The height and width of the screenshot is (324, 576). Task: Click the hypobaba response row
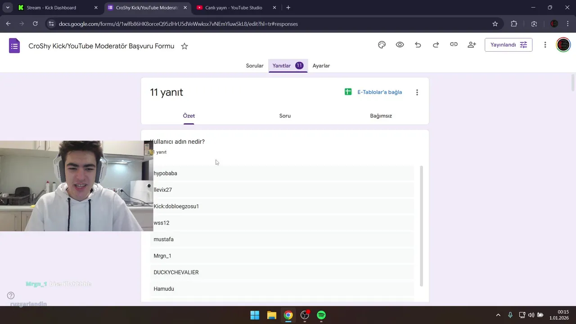(x=282, y=173)
